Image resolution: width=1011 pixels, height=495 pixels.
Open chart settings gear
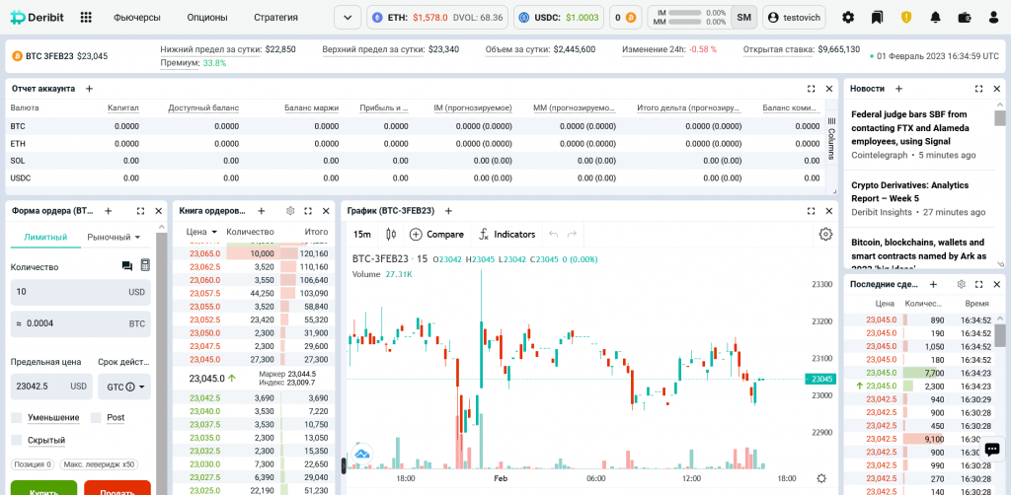(825, 234)
